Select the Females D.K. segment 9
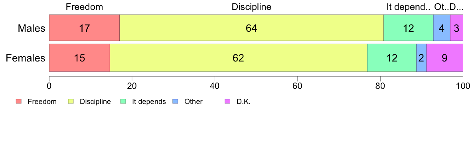474x146 pixels. pos(445,58)
